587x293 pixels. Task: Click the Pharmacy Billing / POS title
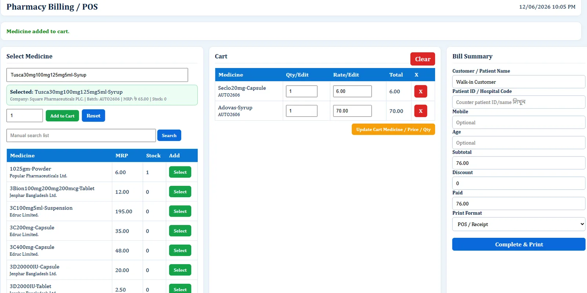pos(52,7)
